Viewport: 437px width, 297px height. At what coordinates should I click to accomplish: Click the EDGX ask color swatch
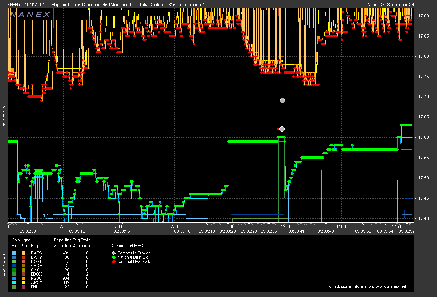pyautogui.click(x=23, y=274)
